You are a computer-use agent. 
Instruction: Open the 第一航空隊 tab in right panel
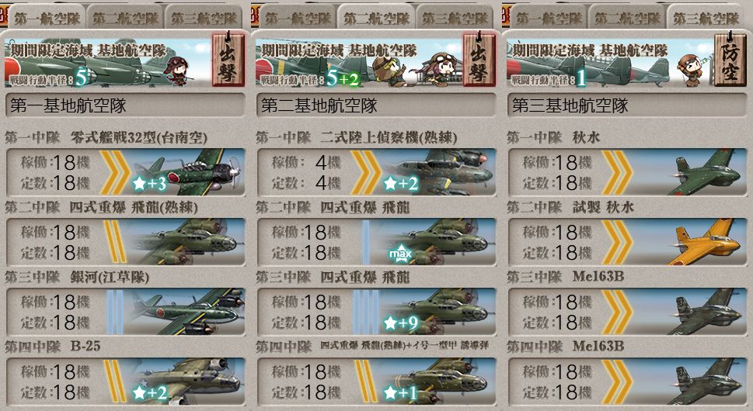point(549,18)
